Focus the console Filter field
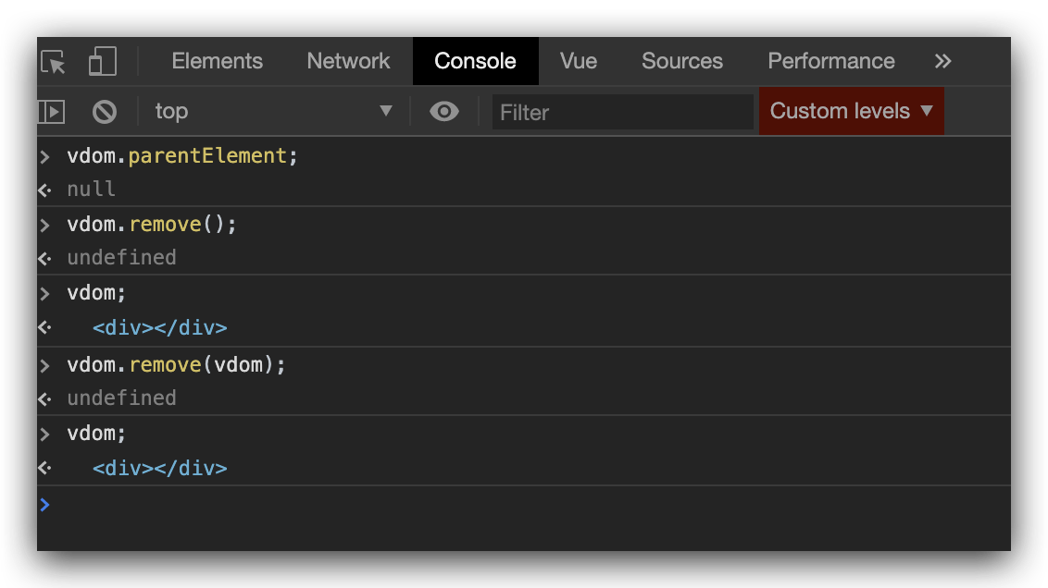Image resolution: width=1048 pixels, height=588 pixels. pos(622,113)
